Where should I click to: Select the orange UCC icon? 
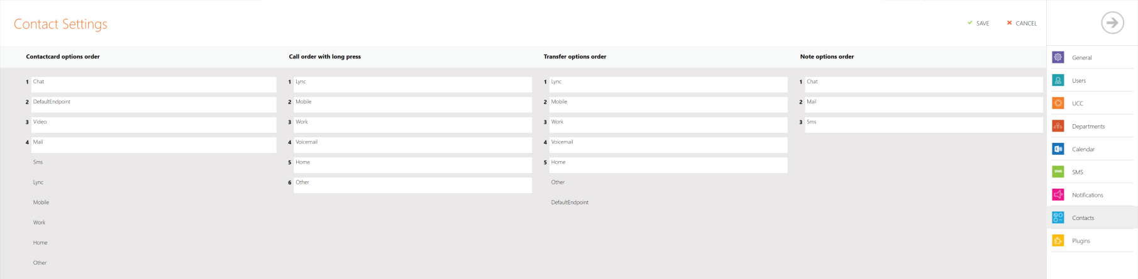tap(1058, 103)
